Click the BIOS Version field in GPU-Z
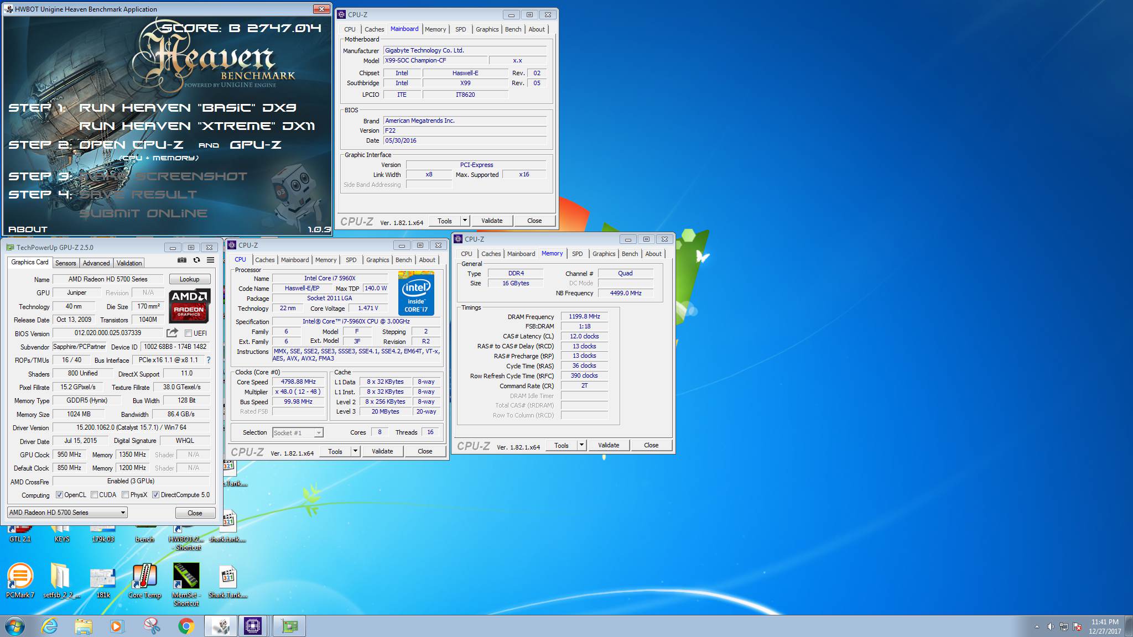1133x637 pixels. [108, 333]
